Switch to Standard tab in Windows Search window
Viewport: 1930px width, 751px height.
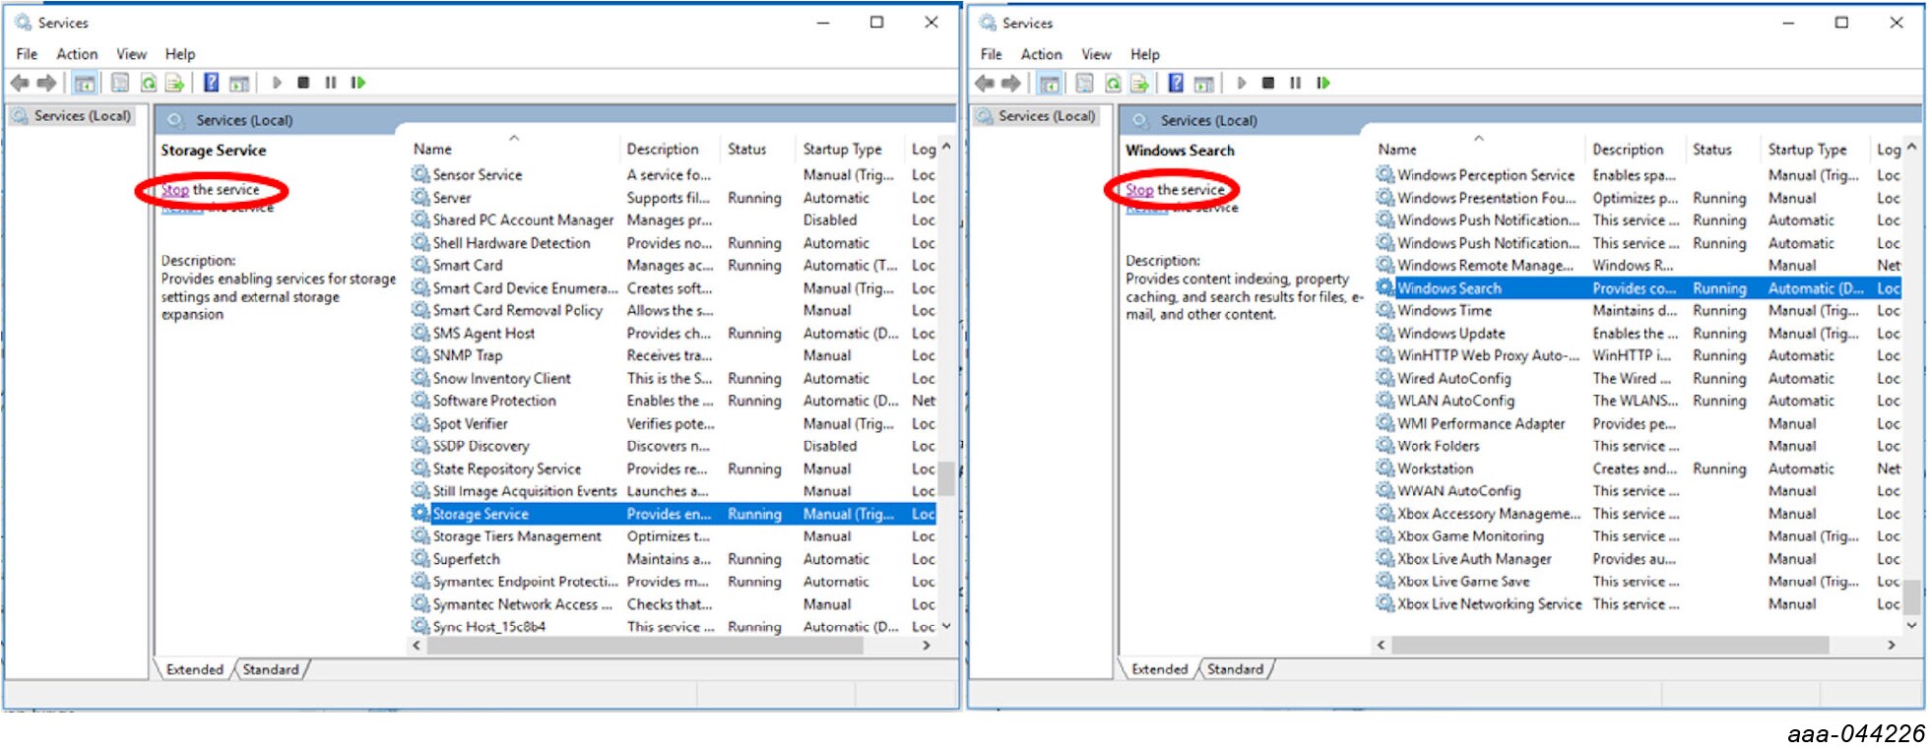coord(1235,669)
